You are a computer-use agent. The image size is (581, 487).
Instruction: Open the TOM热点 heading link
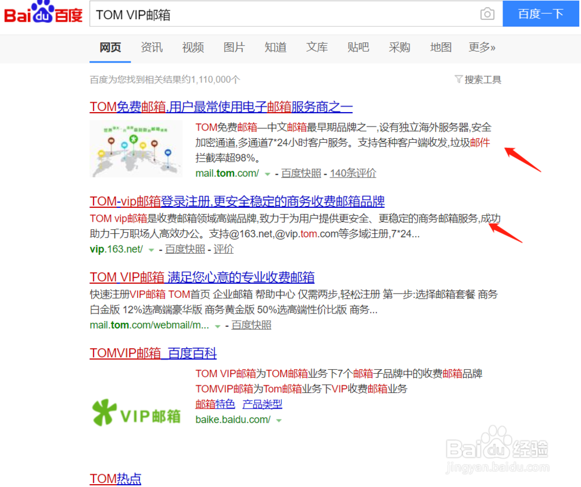tap(116, 478)
